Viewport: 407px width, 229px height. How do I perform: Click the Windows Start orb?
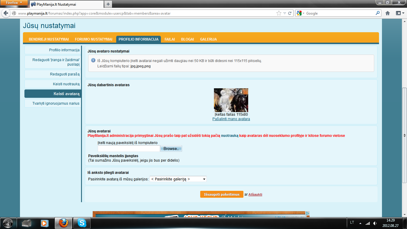pyautogui.click(x=8, y=223)
